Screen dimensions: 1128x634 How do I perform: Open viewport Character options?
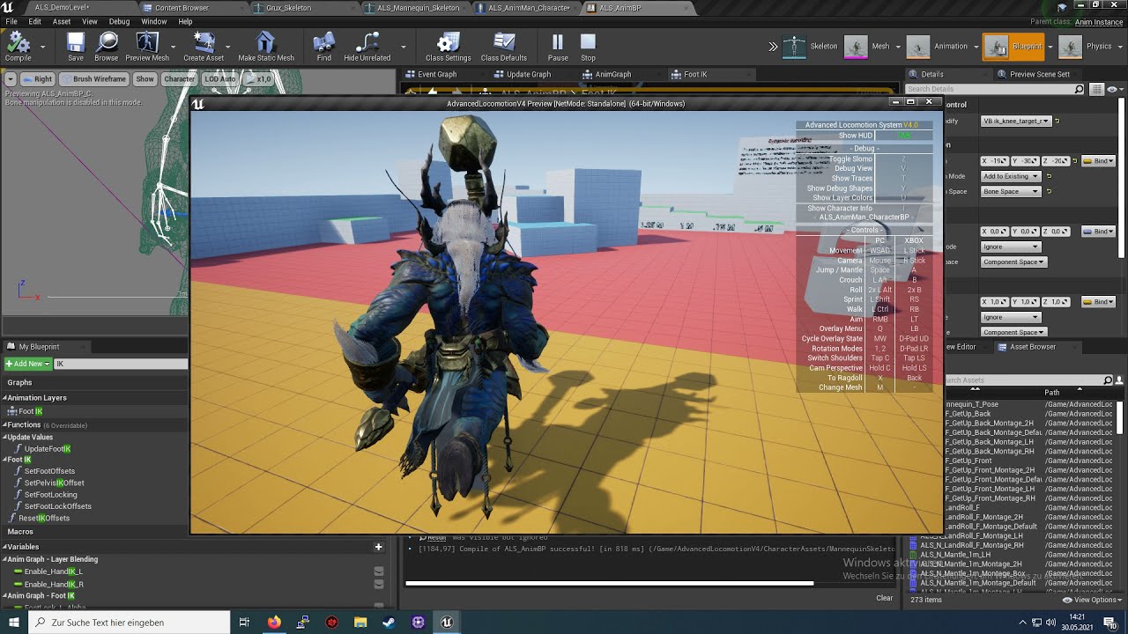[x=179, y=79]
